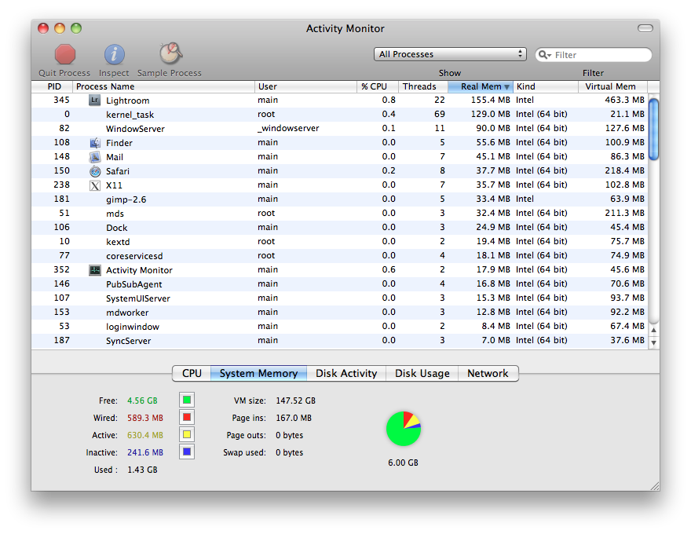
Task: Sort by Virtual Mem column header
Action: [x=613, y=86]
